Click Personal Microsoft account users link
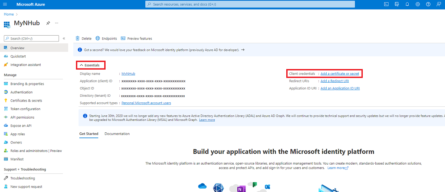The width and height of the screenshot is (445, 192). 146,103
